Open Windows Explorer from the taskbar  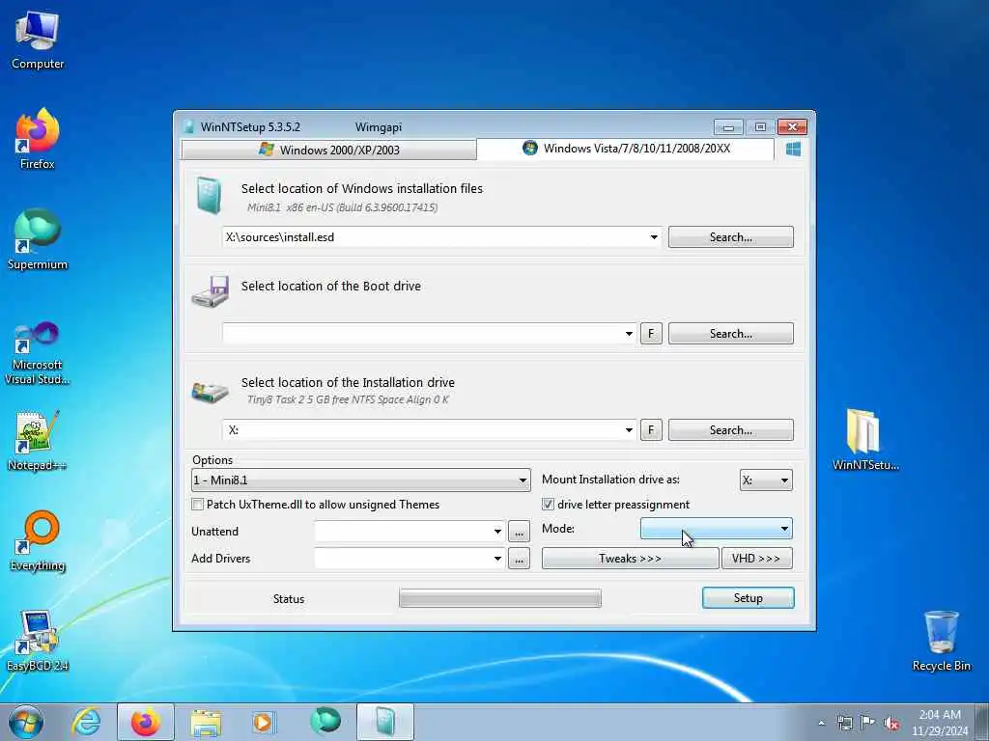[x=206, y=722]
